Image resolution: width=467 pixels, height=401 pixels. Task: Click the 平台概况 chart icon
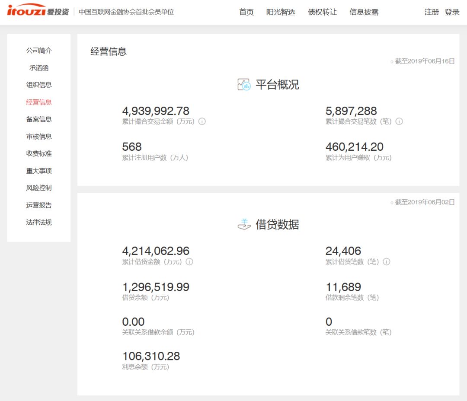pos(244,85)
